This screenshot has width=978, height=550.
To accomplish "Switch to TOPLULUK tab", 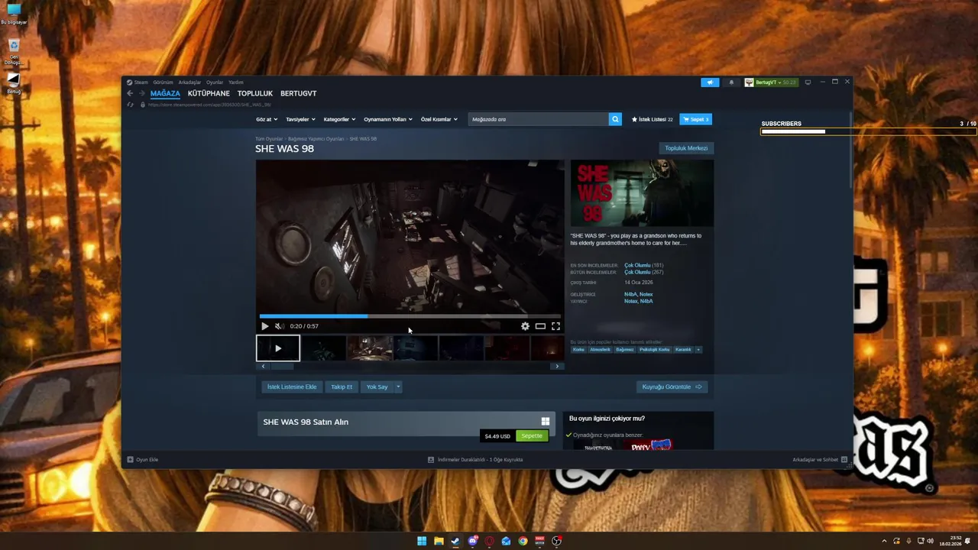I will tap(255, 93).
